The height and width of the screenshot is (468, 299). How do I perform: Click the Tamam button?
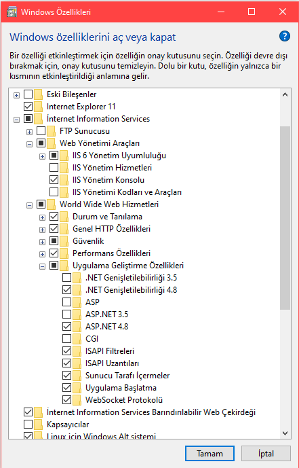pyautogui.click(x=210, y=454)
